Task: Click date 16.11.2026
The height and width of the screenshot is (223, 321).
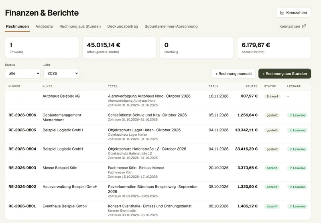Action: coord(218,96)
